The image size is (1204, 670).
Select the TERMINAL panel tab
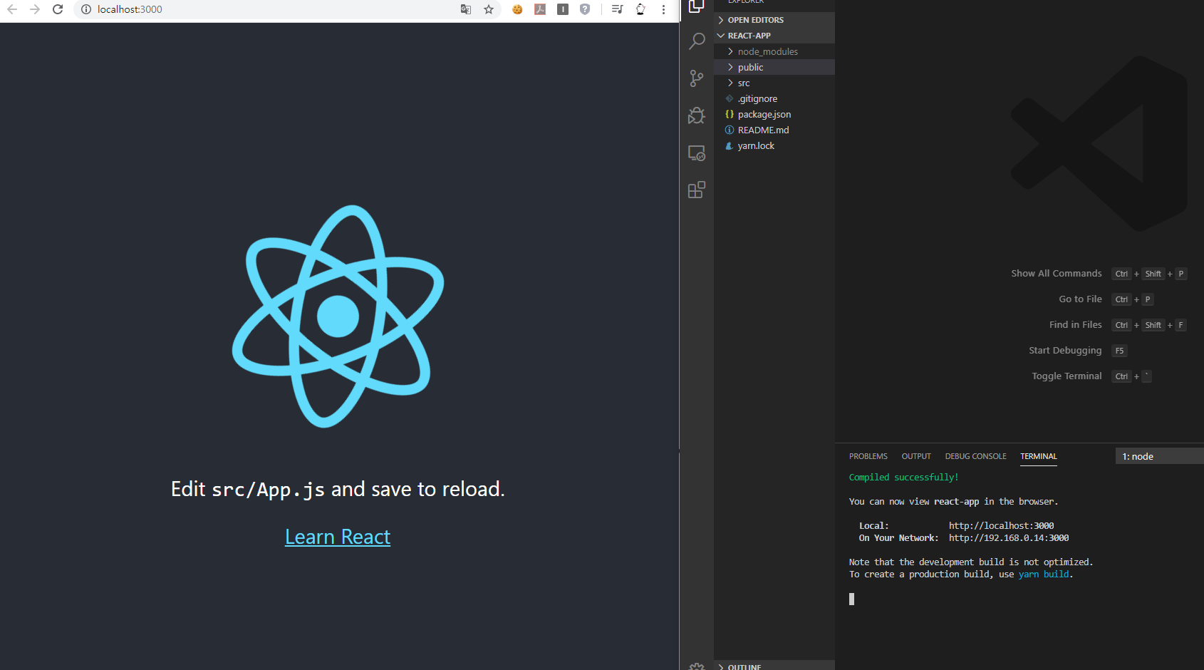coord(1038,456)
